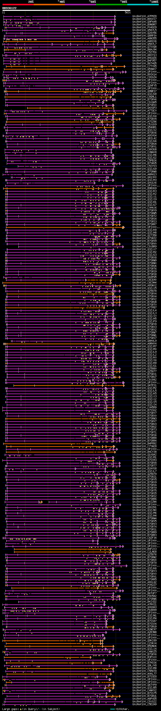Click the cyan ~100% identity legend bar

pyautogui.click(x=143, y=5)
